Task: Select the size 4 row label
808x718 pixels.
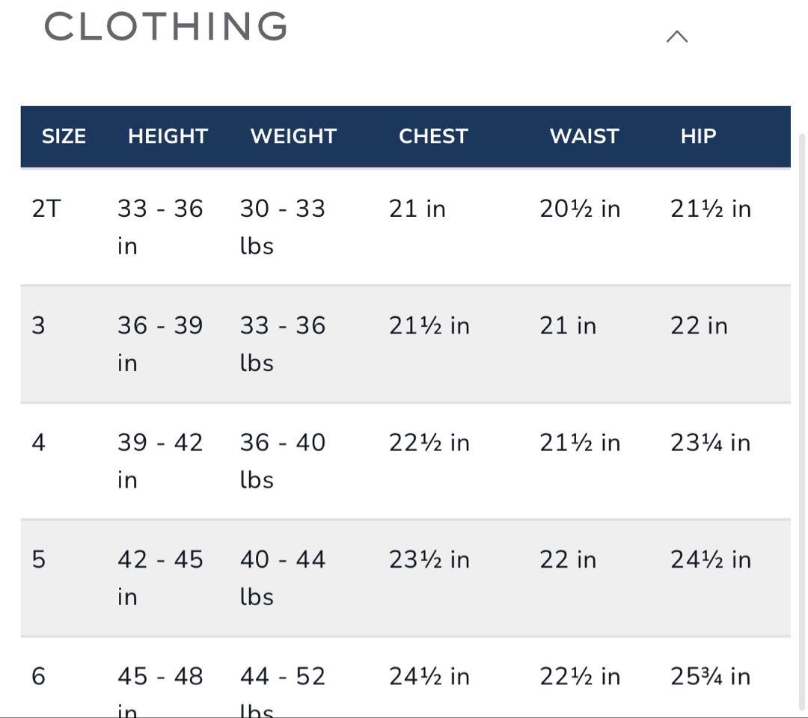Action: click(x=38, y=443)
